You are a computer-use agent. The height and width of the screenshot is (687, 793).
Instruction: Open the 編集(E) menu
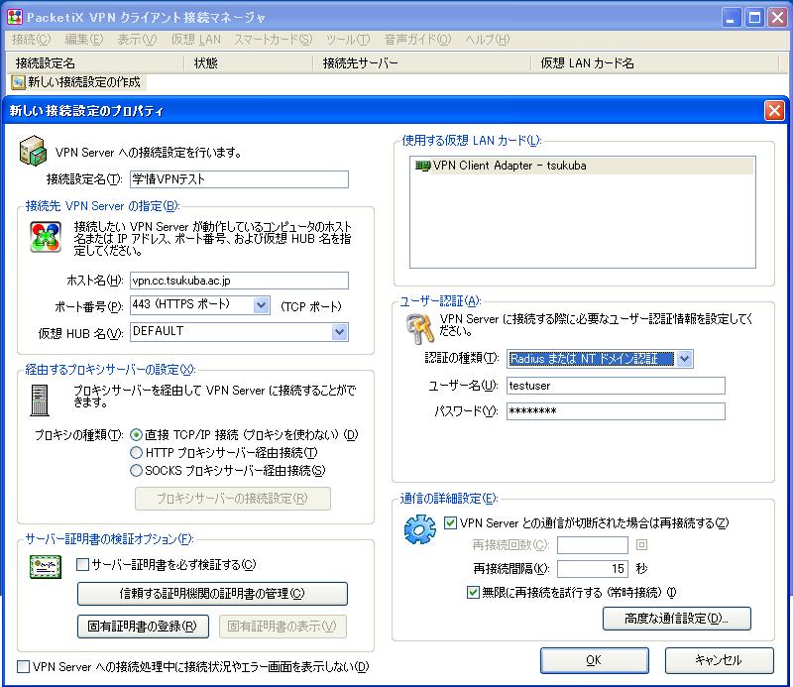tap(84, 39)
